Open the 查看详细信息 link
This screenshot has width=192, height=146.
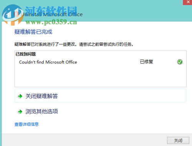pyautogui.click(x=26, y=124)
